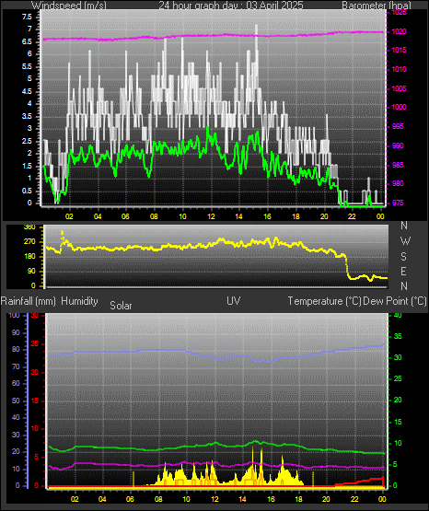This screenshot has height=511, width=429.
Task: Click the Windspeed (m/s) axis title
Action: click(68, 6)
